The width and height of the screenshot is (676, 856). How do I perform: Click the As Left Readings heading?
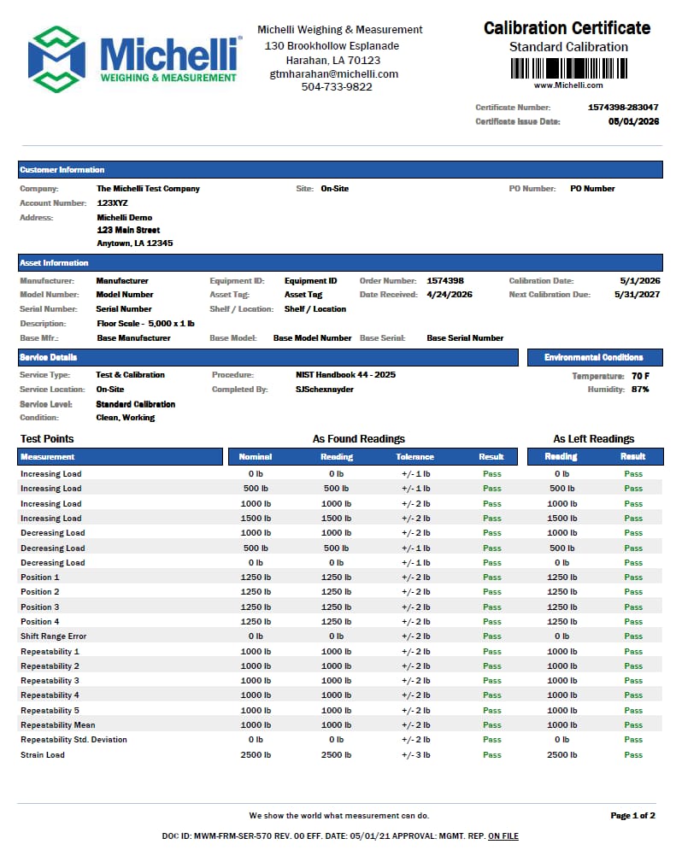[x=594, y=439]
